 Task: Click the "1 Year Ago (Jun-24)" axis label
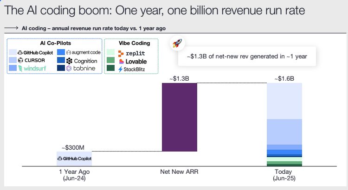click(74, 175)
